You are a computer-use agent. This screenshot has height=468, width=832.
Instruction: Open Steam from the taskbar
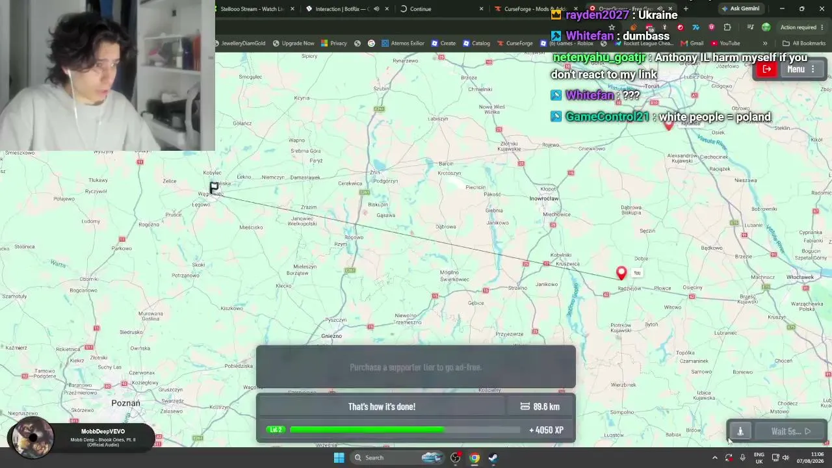493,458
